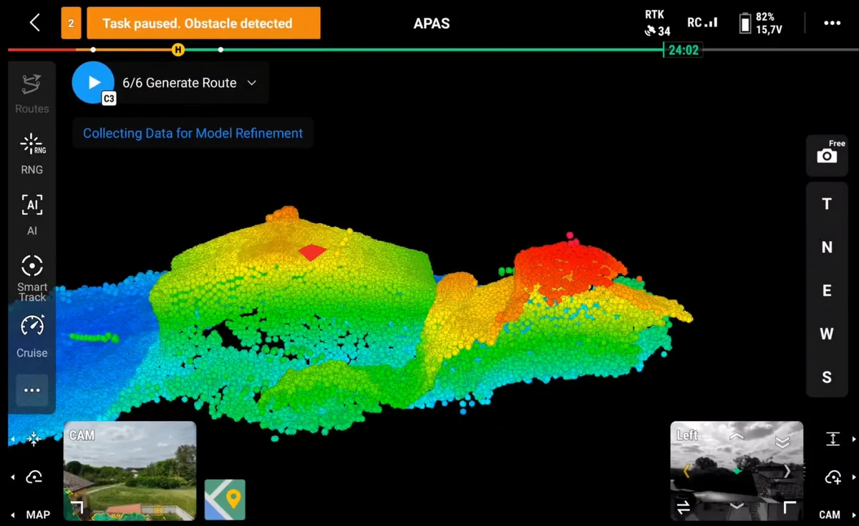Tap the point cloud minus icon on the left

[x=34, y=477]
